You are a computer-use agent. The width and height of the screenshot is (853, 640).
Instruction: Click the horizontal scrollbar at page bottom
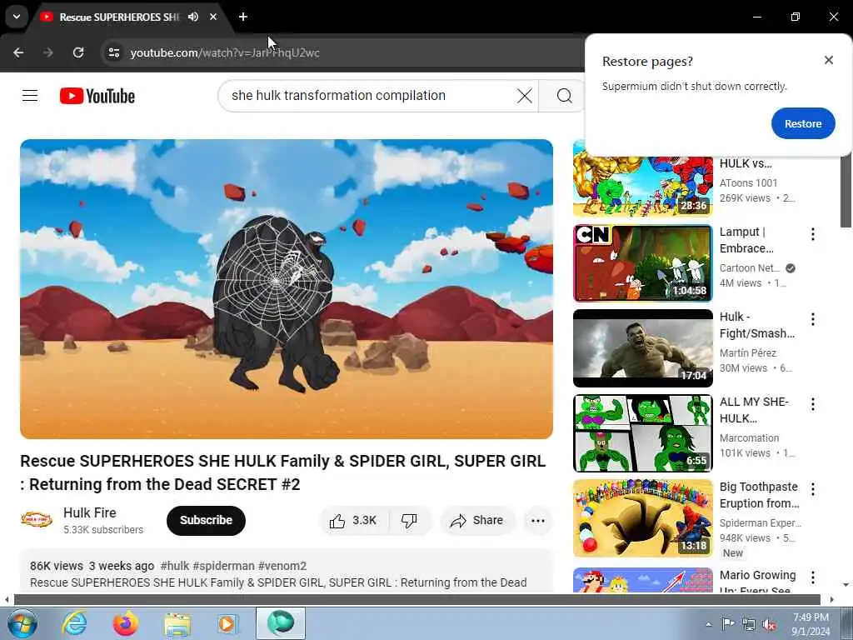pos(417,599)
